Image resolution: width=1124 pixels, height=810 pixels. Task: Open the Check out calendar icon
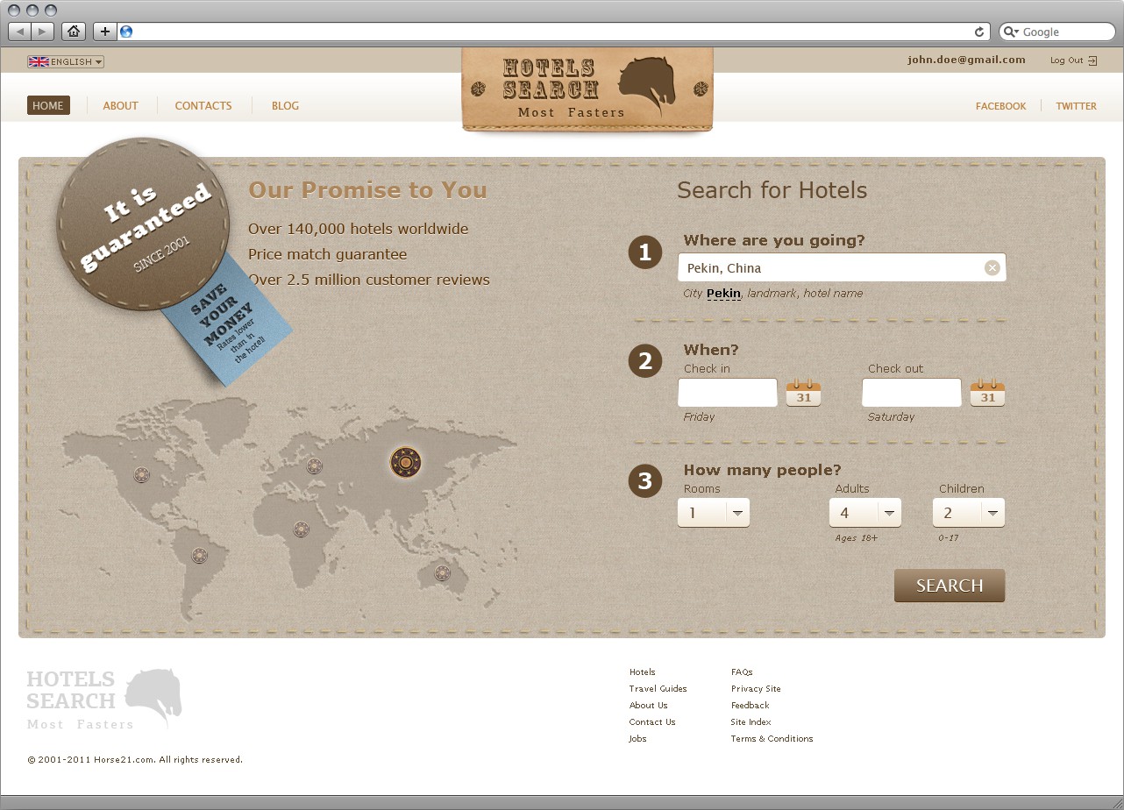click(987, 393)
